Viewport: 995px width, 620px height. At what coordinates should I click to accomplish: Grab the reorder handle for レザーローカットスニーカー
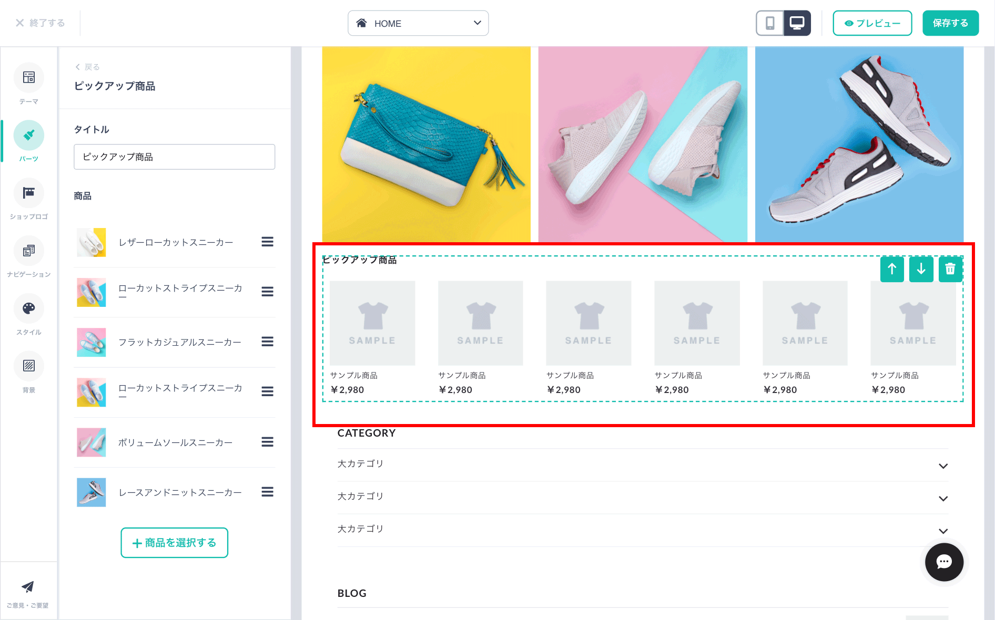268,242
